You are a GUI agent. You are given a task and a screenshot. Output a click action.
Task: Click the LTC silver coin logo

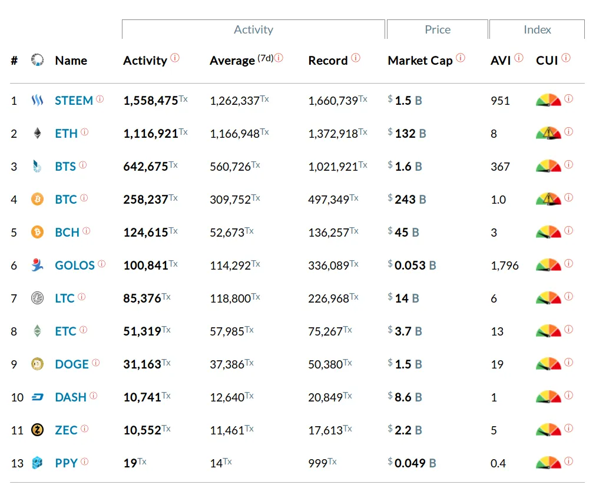(37, 298)
